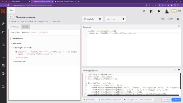
Task: Click Failed: 1 result text
Action: pyautogui.click(x=34, y=32)
